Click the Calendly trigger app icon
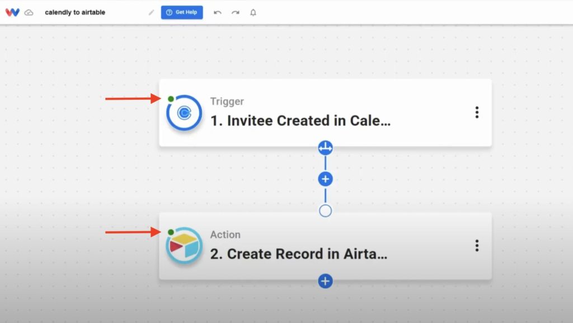 (184, 113)
